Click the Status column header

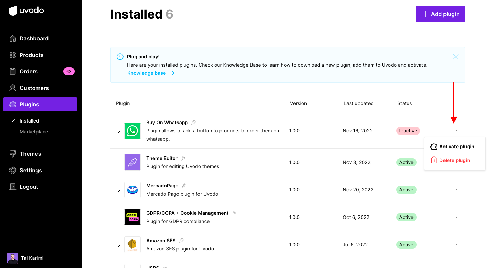click(x=405, y=103)
